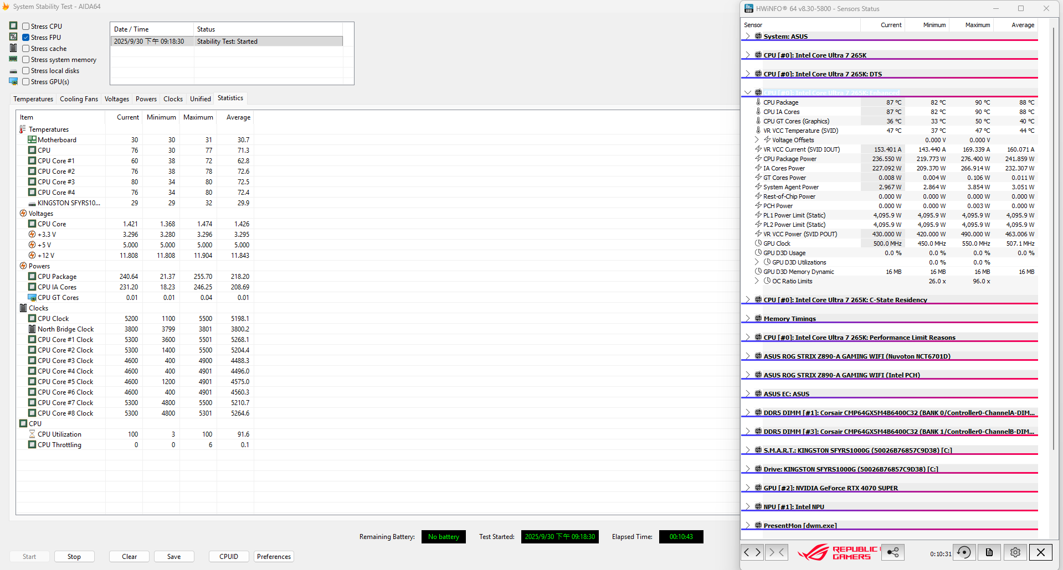Image resolution: width=1063 pixels, height=570 pixels.
Task: Click the HWiNFO title bar icon
Action: (749, 8)
